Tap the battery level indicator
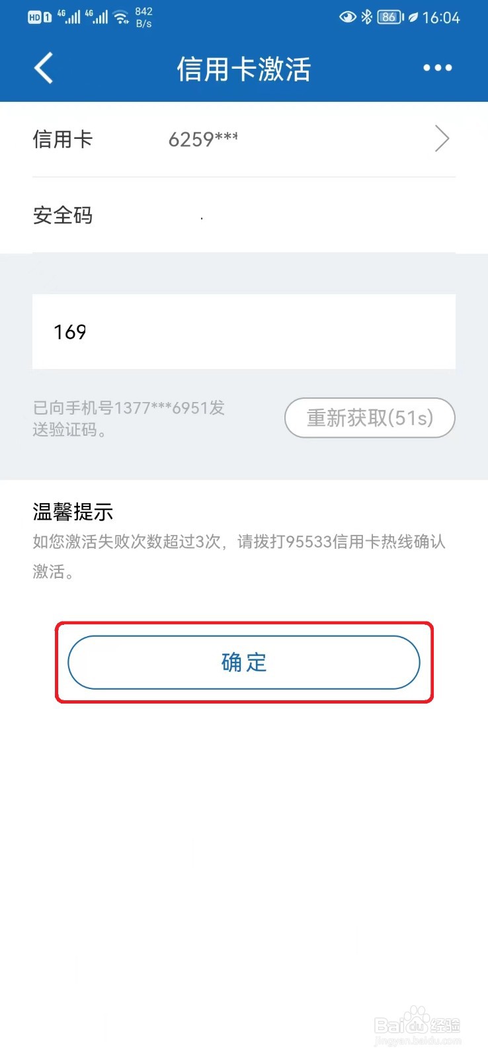 [390, 17]
